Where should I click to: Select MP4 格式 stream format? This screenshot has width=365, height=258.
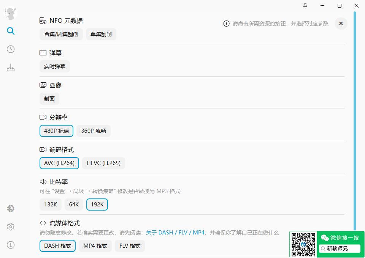pos(95,246)
